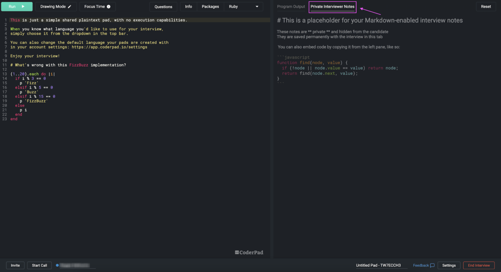Run the code with the green Run button
The width and height of the screenshot is (501, 272).
(x=17, y=6)
